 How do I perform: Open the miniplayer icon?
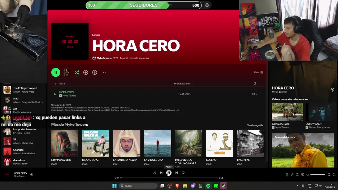coord(329,175)
